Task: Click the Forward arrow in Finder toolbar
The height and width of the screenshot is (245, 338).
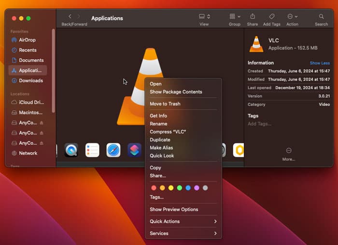Action: pos(79,16)
